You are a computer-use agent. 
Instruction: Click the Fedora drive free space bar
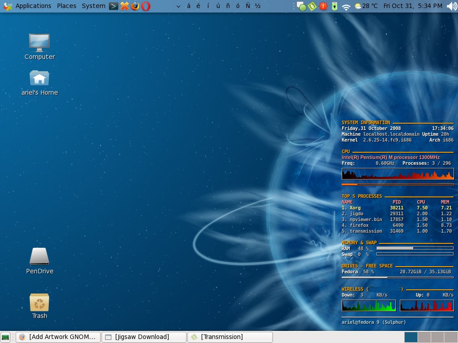pyautogui.click(x=398, y=277)
